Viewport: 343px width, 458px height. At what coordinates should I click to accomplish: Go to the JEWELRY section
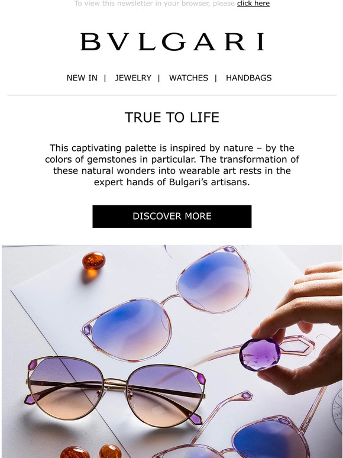133,78
